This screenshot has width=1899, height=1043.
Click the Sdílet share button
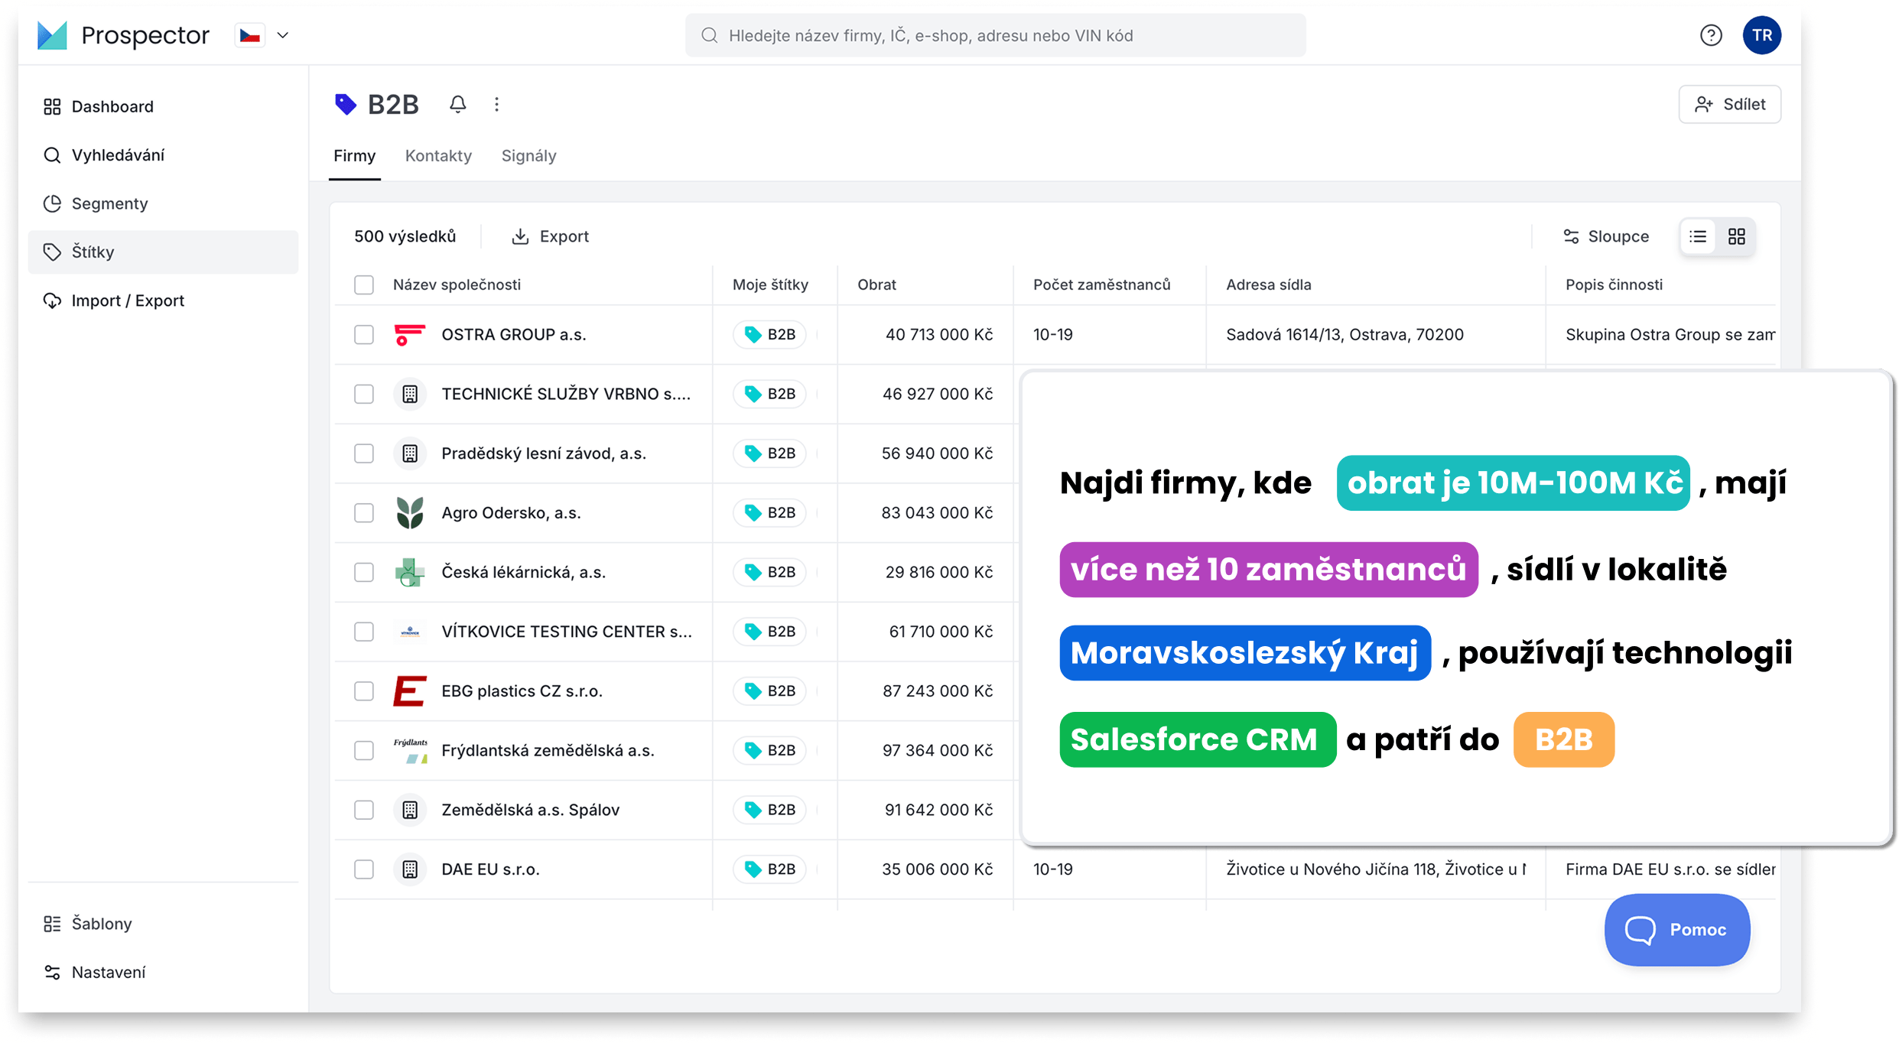pos(1729,104)
